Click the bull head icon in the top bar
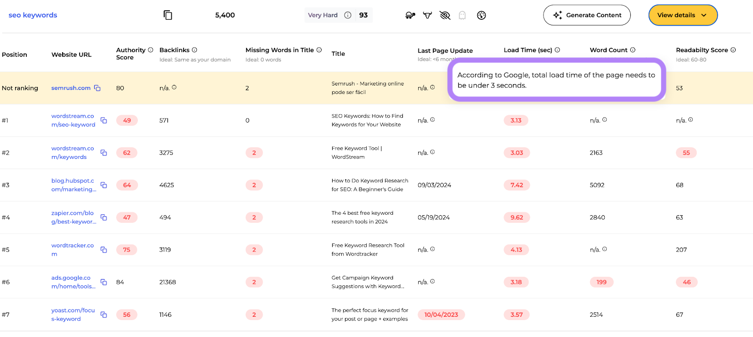 [427, 16]
